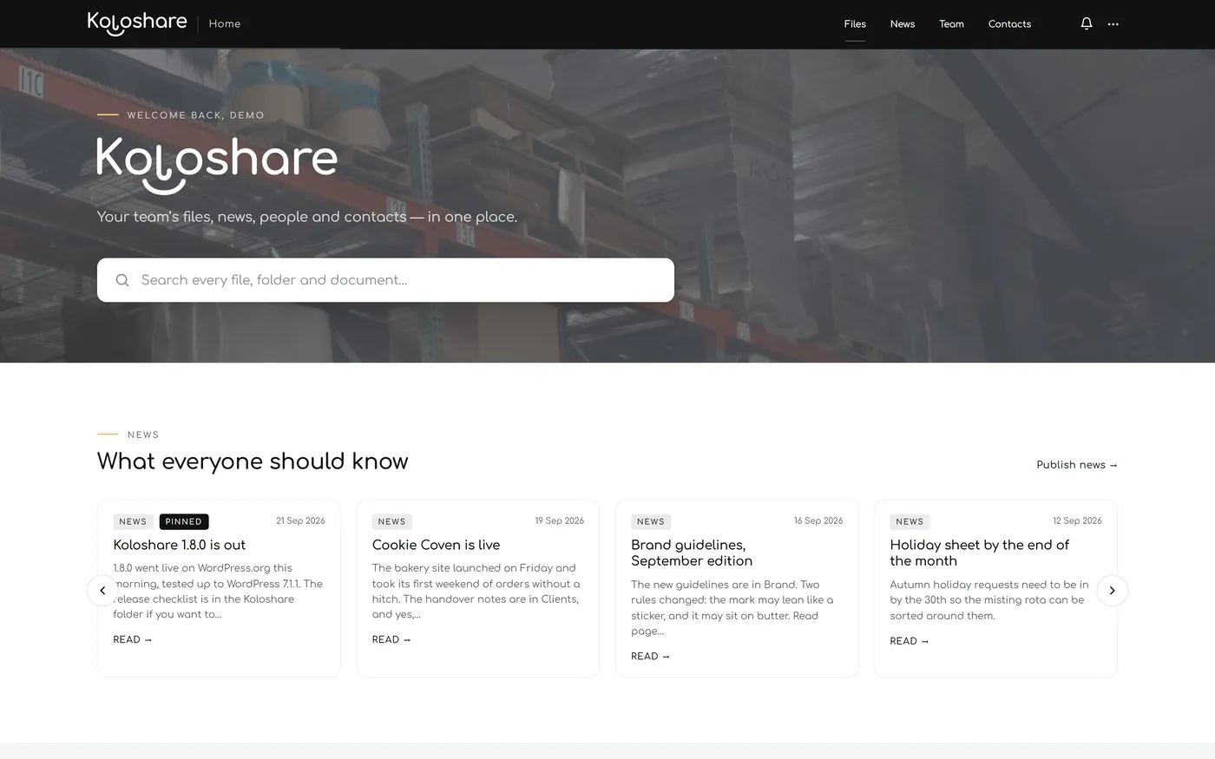Click the search magnifier icon
This screenshot has height=759, width=1215.
122,280
